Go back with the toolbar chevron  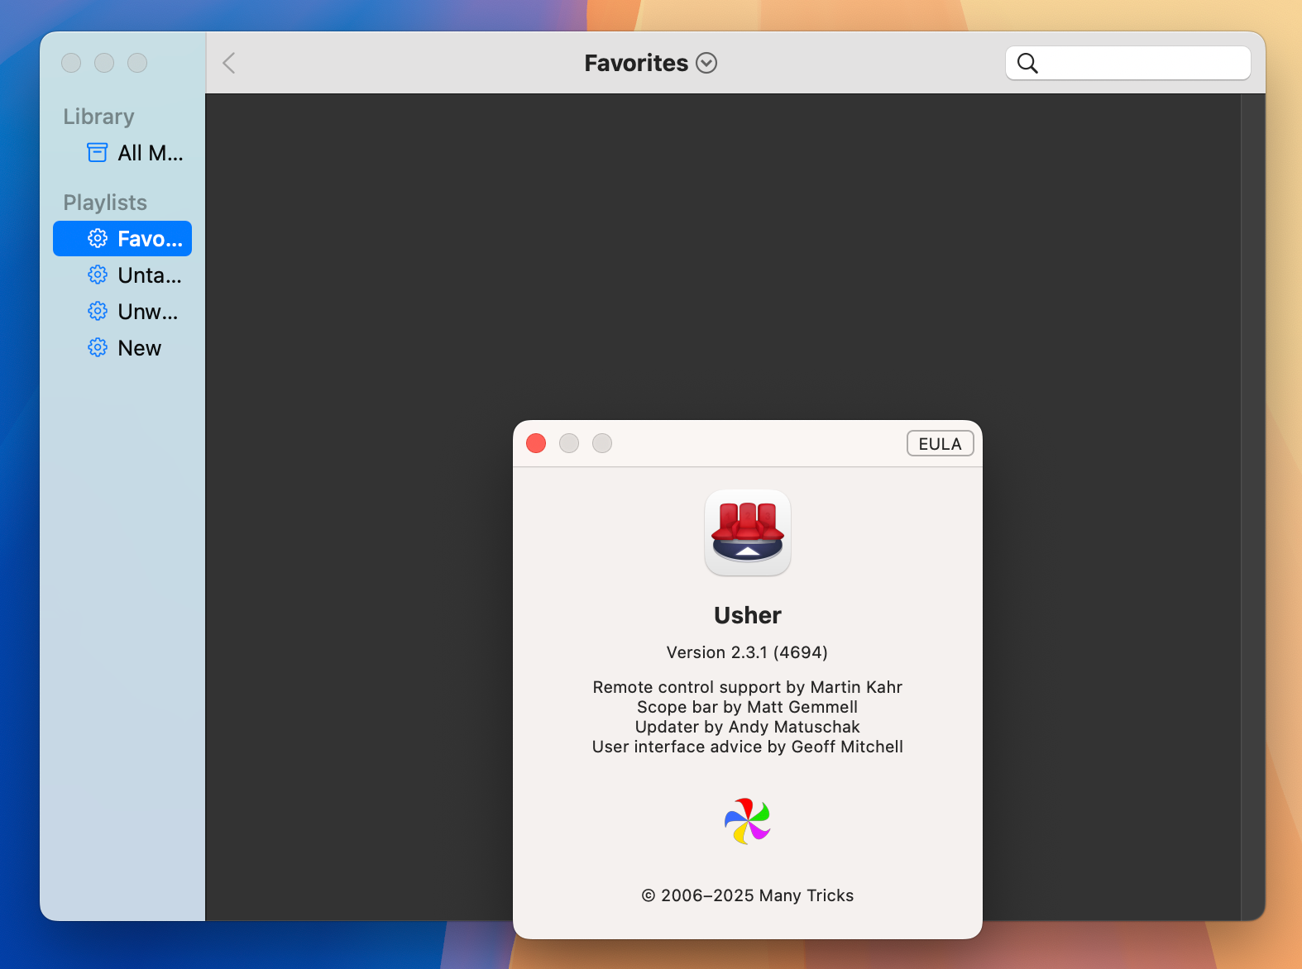(230, 63)
